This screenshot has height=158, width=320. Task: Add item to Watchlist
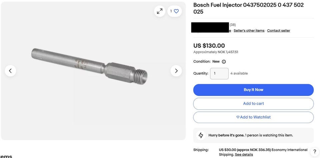point(253,117)
